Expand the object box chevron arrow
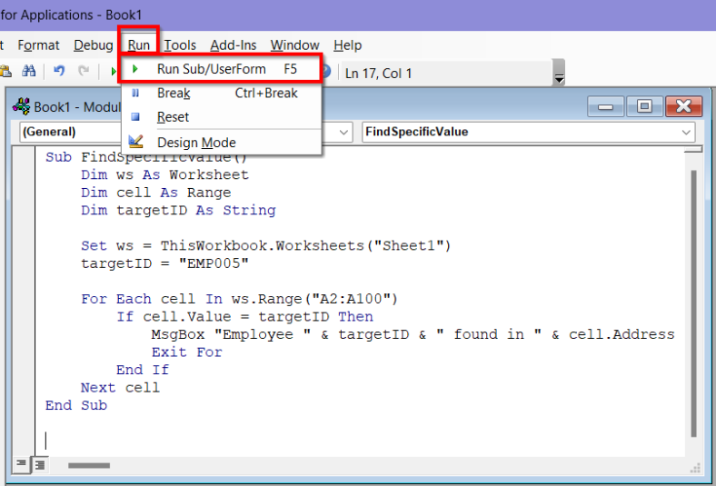 [343, 133]
